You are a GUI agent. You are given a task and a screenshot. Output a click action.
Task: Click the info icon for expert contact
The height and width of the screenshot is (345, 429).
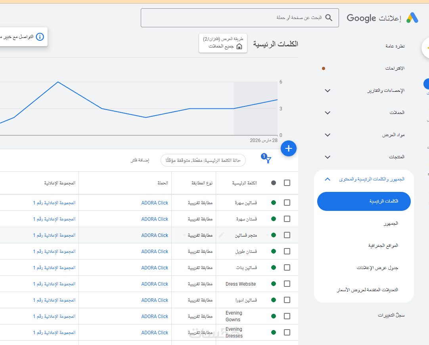coord(40,37)
